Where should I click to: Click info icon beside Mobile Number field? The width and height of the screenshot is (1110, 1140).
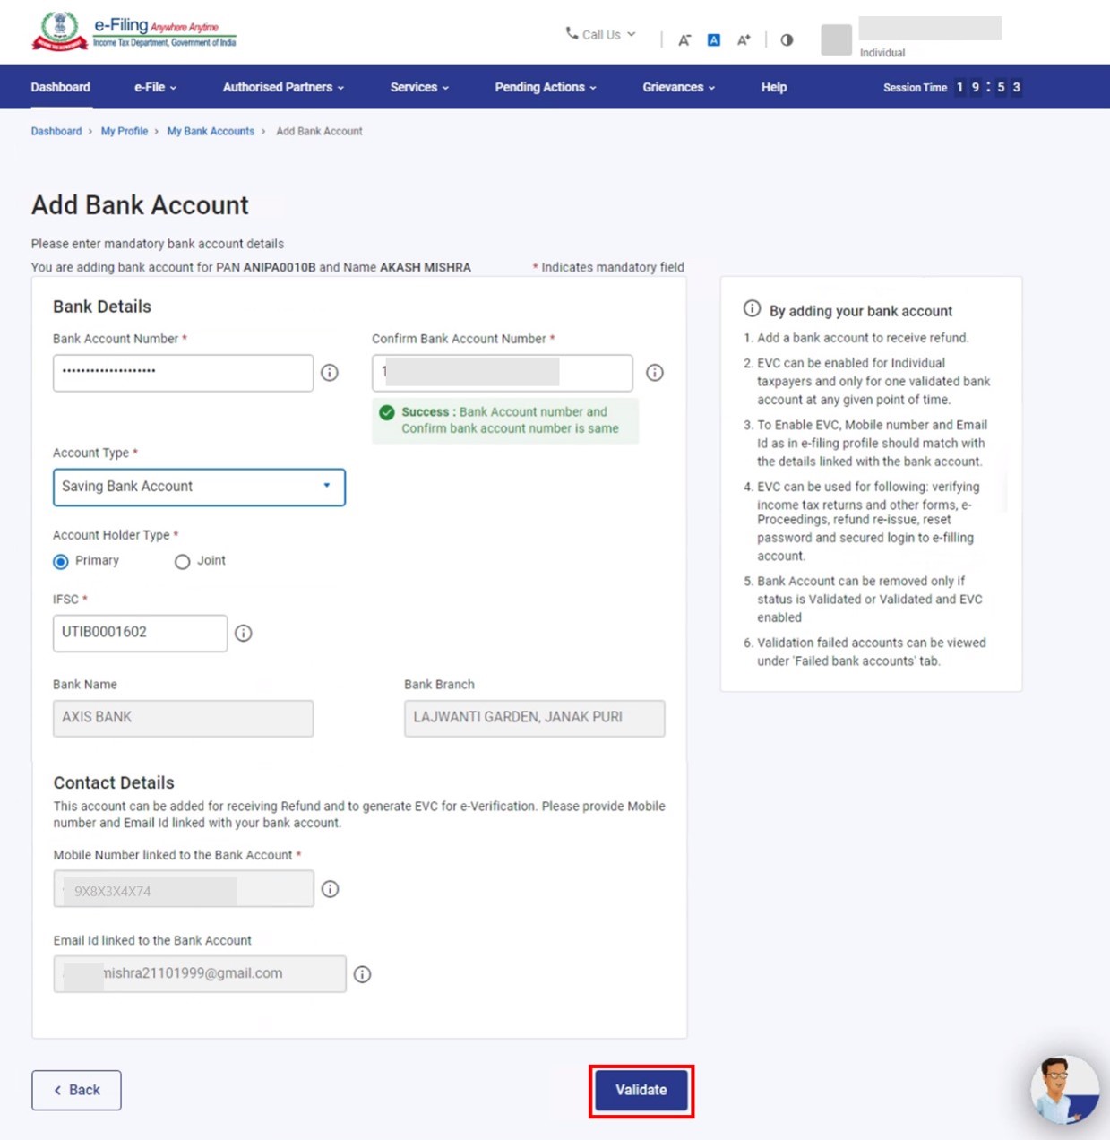pos(330,889)
